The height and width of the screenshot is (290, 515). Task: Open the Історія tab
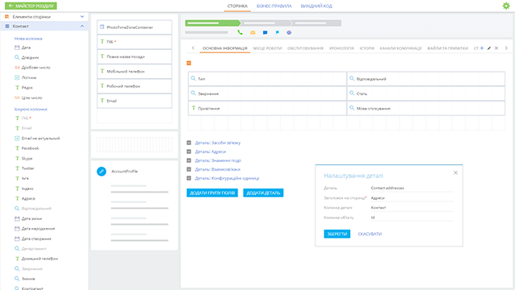(x=367, y=48)
